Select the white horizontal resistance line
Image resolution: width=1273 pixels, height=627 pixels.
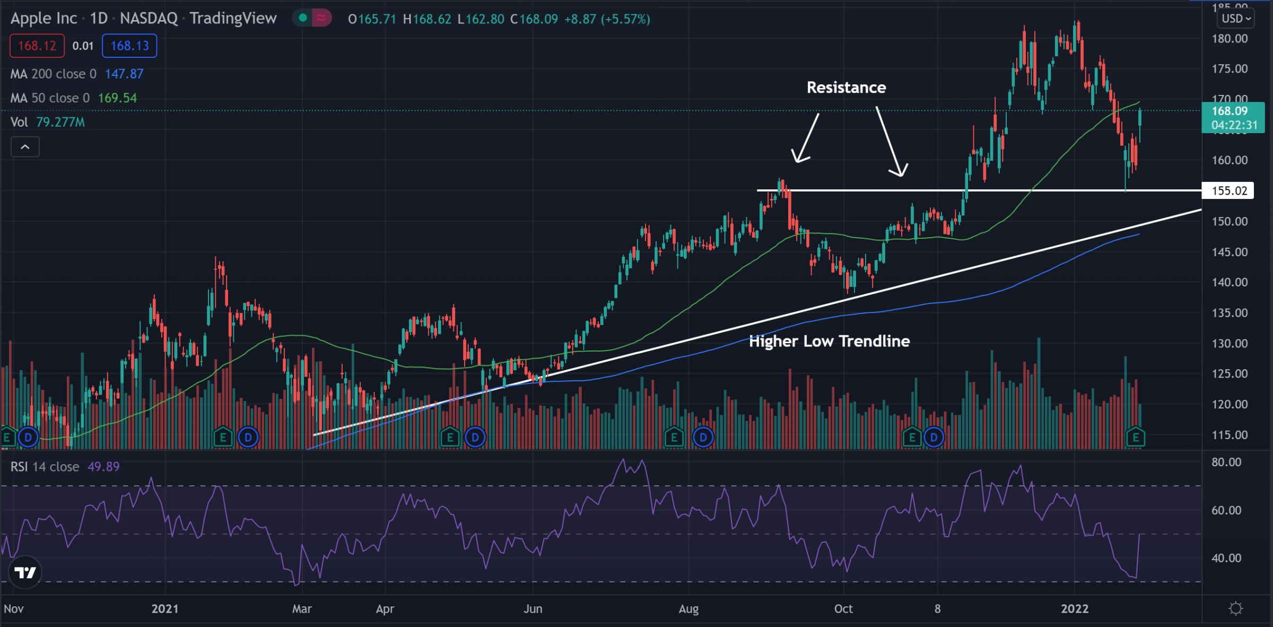875,190
